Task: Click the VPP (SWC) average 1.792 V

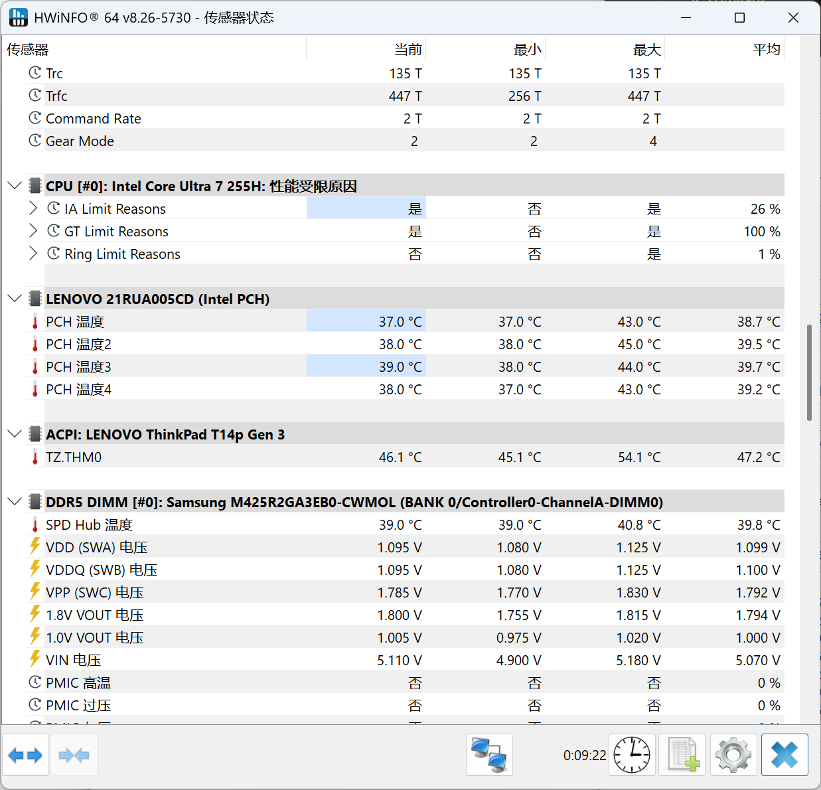Action: [758, 593]
